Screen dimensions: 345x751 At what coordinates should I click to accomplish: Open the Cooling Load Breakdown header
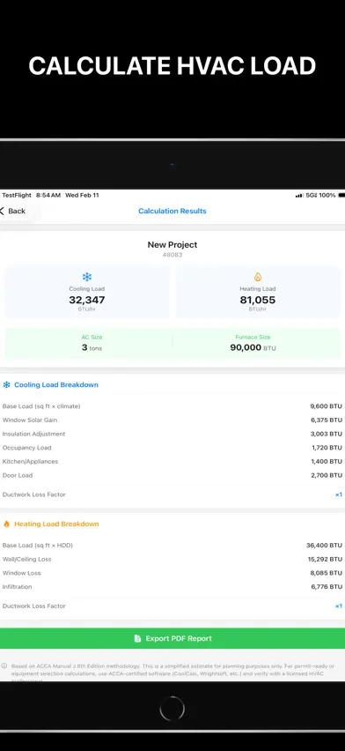pyautogui.click(x=56, y=384)
